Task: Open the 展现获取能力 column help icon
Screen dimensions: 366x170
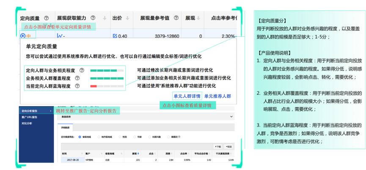Action: click(93, 18)
